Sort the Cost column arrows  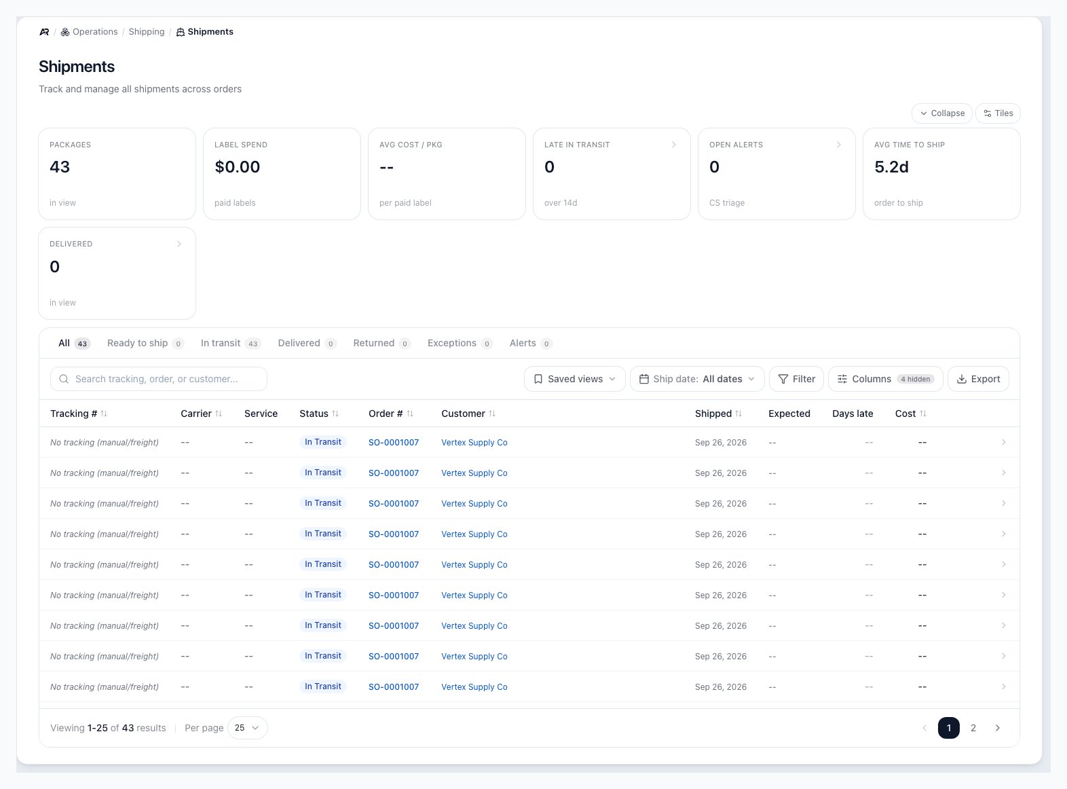[x=923, y=414]
